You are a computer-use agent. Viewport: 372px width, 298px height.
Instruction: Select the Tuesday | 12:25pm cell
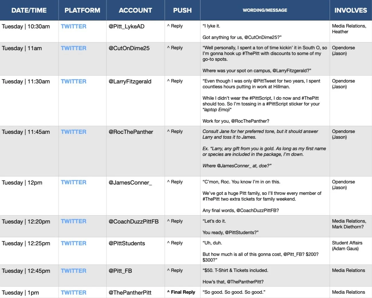pos(29,251)
